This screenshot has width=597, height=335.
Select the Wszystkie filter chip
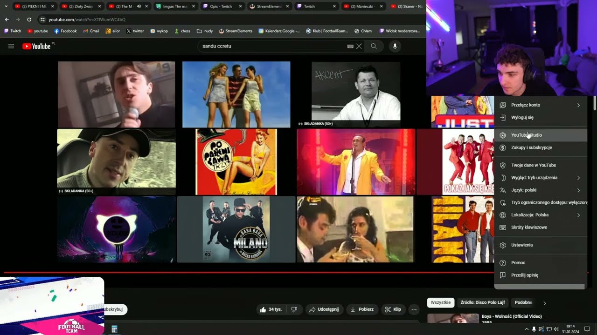point(441,302)
